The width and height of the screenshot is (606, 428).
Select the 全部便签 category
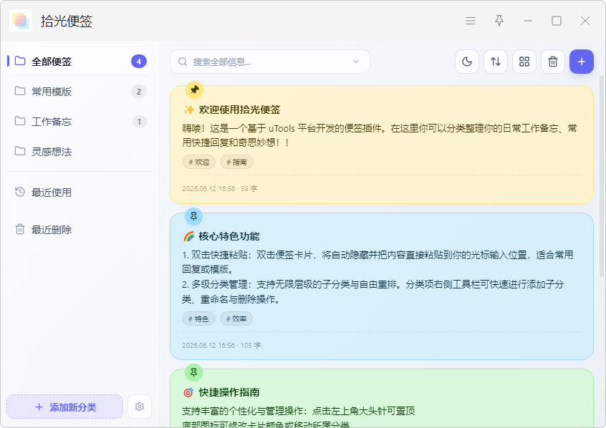[80, 61]
